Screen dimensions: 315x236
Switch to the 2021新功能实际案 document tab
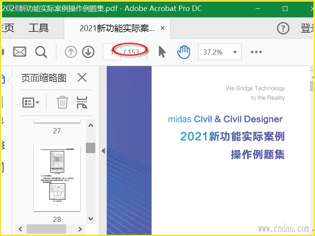pos(117,28)
